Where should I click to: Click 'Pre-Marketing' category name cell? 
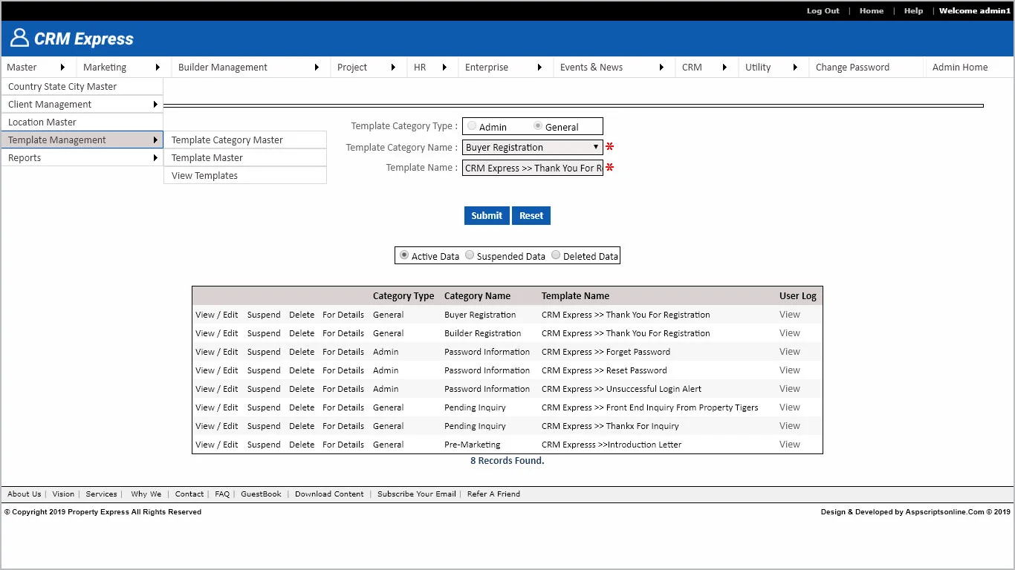(x=473, y=445)
